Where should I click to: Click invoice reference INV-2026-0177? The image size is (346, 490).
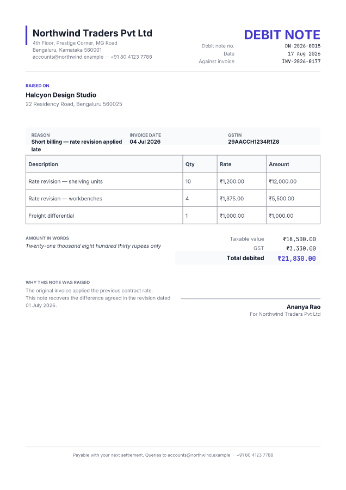pos(301,62)
